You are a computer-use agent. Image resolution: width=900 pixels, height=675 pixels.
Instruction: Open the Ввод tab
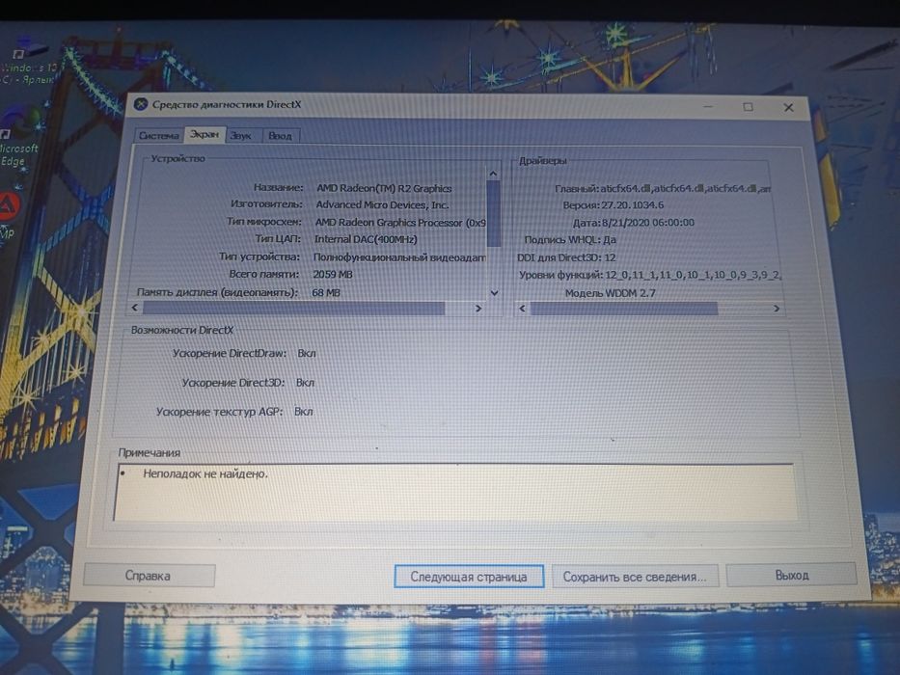tap(280, 136)
